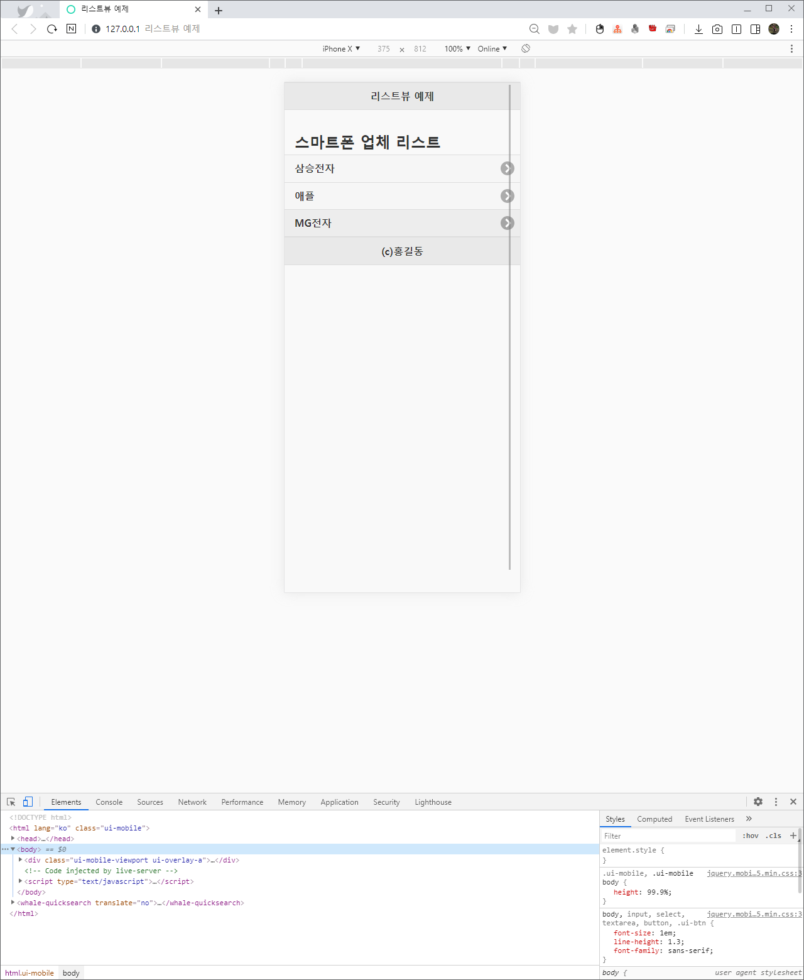Image resolution: width=804 pixels, height=980 pixels.
Task: Open DevTools settings gear
Action: pyautogui.click(x=758, y=802)
